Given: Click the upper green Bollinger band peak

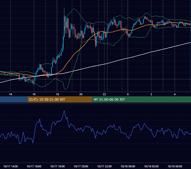Looking at the screenshot, I should (x=74, y=9).
